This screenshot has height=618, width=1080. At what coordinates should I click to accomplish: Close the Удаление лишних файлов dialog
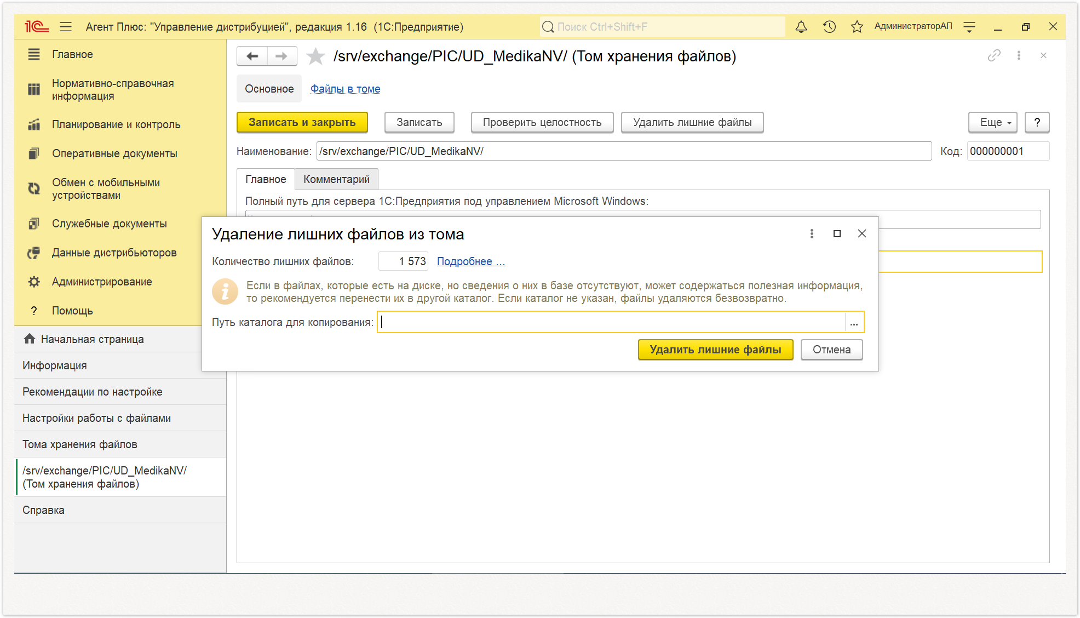point(862,234)
